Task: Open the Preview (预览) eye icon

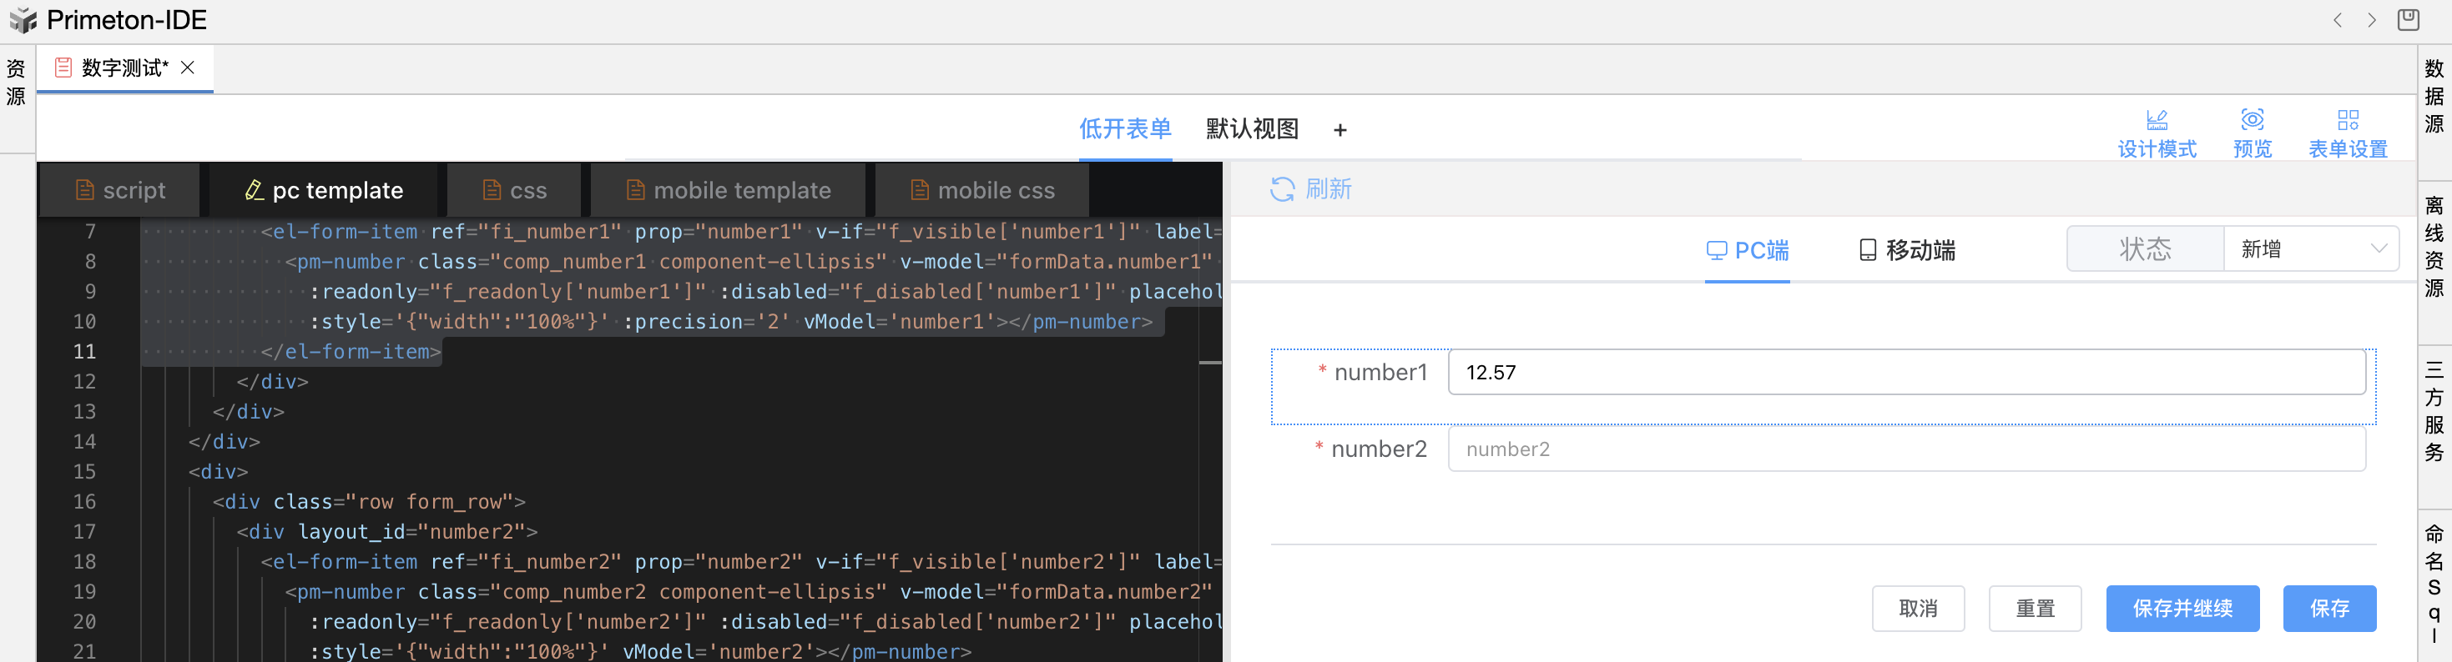Action: (x=2252, y=120)
